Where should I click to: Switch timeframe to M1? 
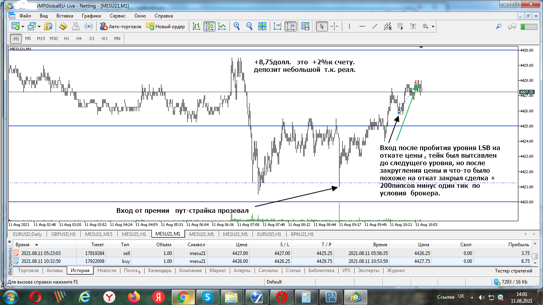tap(16, 39)
